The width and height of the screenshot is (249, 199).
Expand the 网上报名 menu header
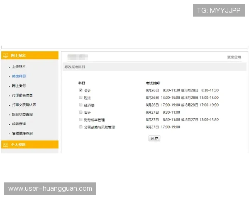[x=30, y=56]
